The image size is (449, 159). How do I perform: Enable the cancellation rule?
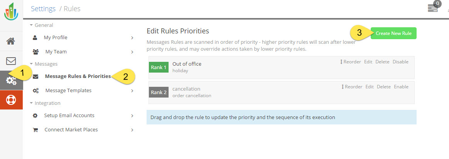pos(401,87)
